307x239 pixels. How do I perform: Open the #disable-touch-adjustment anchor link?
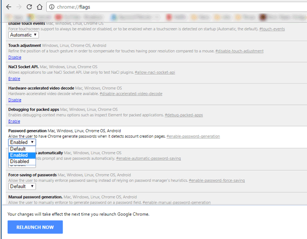tap(239, 51)
